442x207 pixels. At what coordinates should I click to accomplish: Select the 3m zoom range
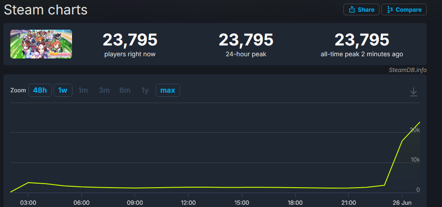(x=104, y=90)
